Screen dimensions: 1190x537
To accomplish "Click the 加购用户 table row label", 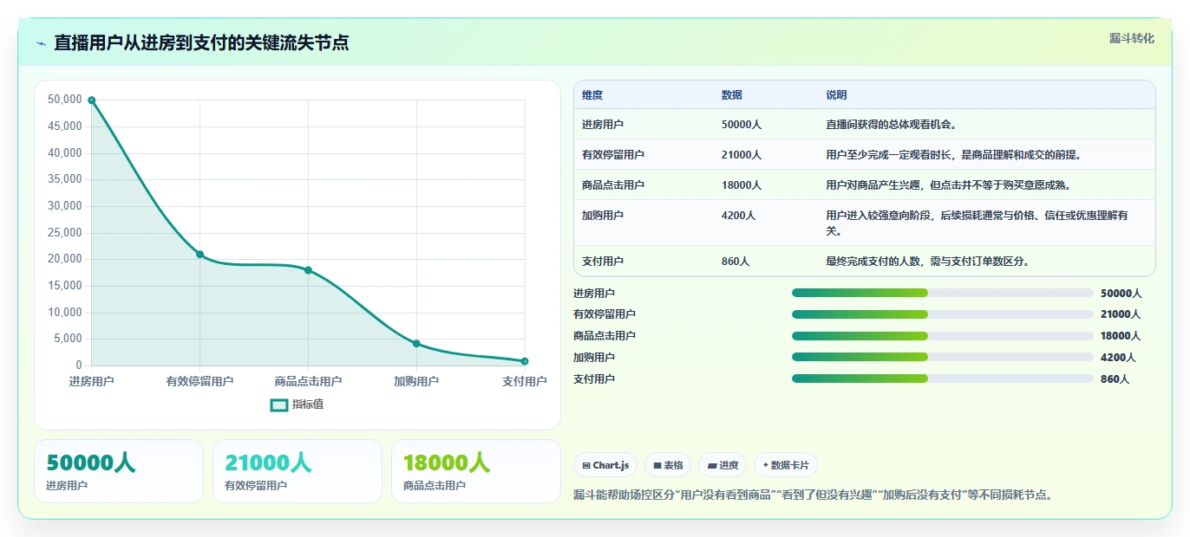I will click(x=603, y=216).
